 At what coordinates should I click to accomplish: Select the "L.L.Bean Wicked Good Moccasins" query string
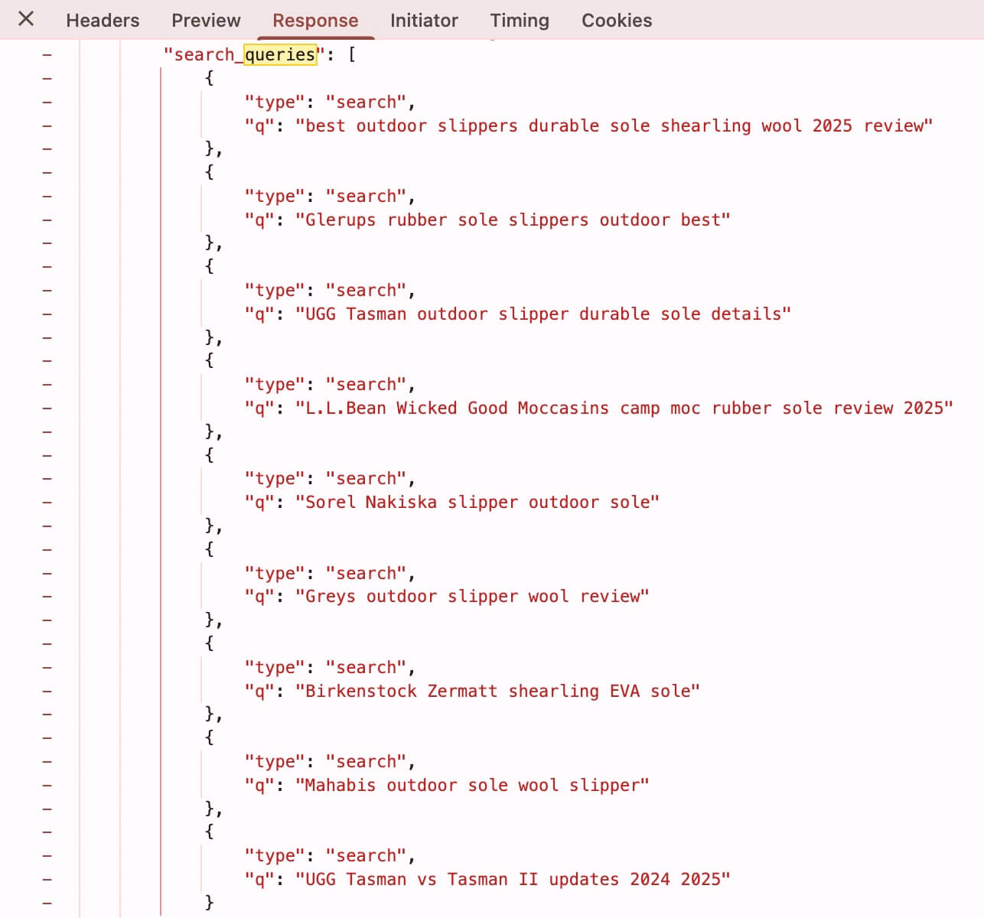tap(624, 409)
